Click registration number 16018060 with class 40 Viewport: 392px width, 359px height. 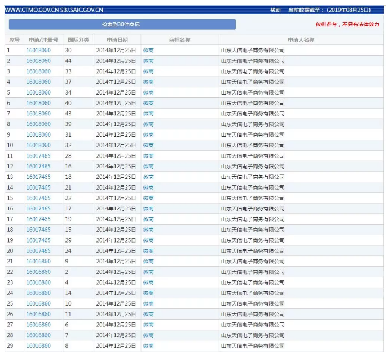(x=38, y=104)
